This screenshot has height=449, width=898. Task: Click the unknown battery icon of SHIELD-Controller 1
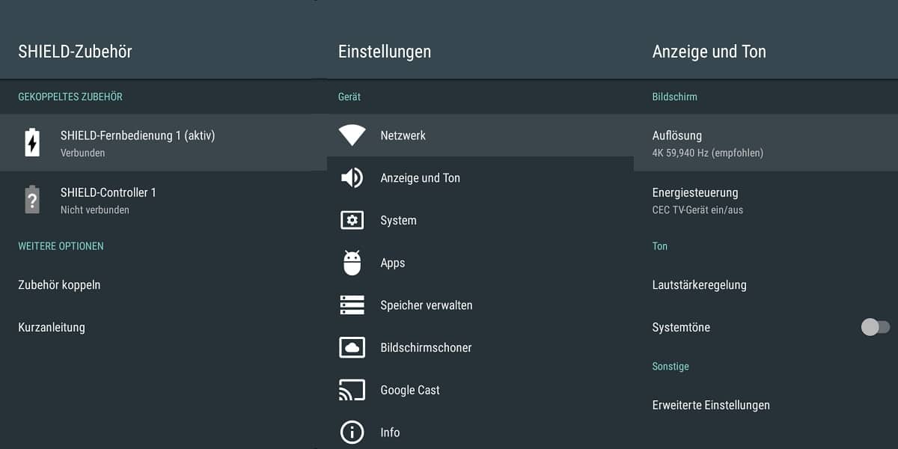32,200
